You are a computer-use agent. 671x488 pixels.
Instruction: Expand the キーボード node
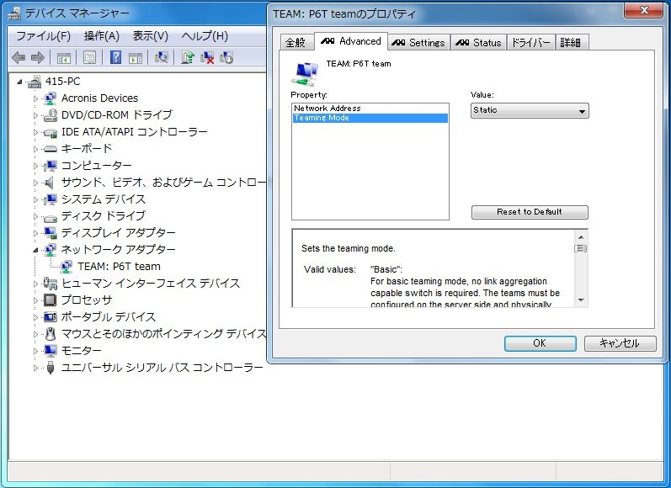pyautogui.click(x=35, y=149)
